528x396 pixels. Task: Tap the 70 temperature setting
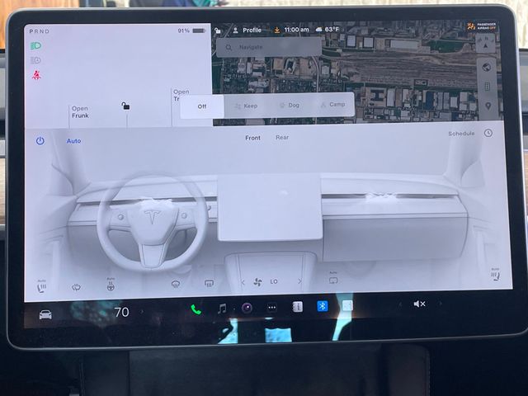click(x=121, y=312)
